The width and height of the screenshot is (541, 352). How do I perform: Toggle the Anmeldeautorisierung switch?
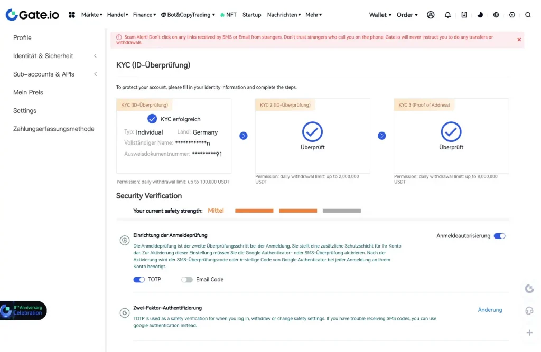click(x=499, y=236)
